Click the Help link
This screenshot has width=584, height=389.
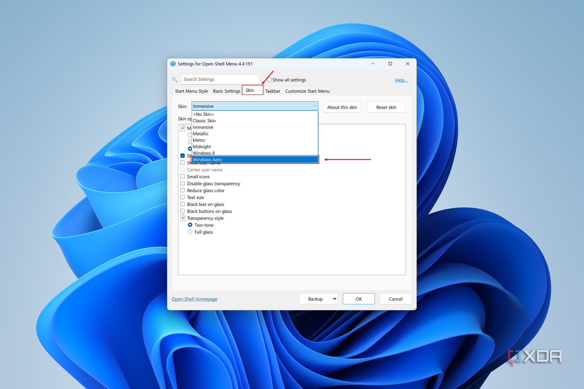[x=401, y=80]
